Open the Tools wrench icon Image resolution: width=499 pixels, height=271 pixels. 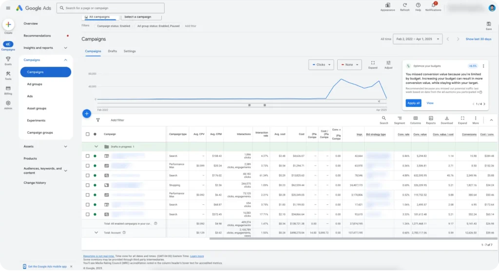pos(8,74)
